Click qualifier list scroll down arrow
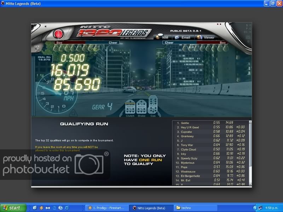 point(250,184)
